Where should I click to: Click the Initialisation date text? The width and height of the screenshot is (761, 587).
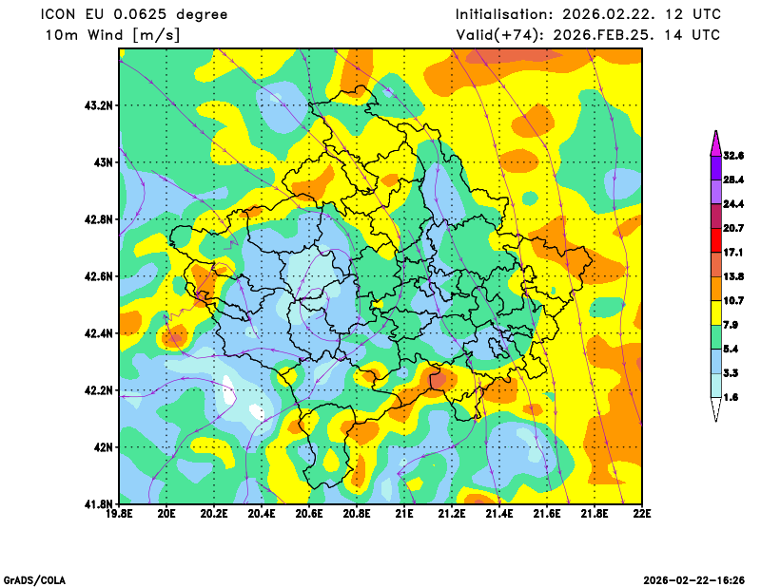pos(587,14)
